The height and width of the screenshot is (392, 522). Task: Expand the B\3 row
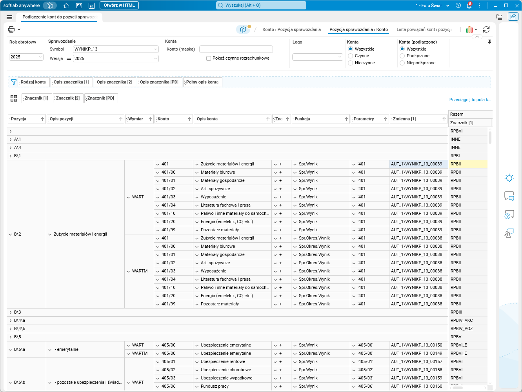point(11,312)
